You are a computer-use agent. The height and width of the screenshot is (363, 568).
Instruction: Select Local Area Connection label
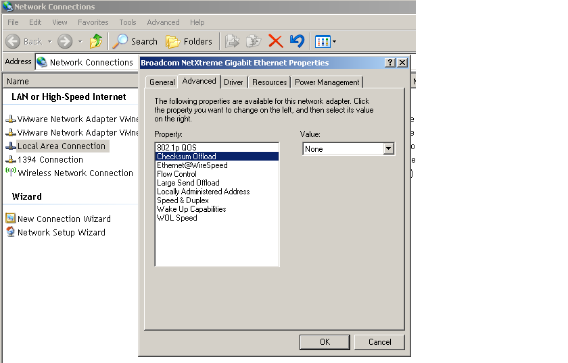coord(62,146)
